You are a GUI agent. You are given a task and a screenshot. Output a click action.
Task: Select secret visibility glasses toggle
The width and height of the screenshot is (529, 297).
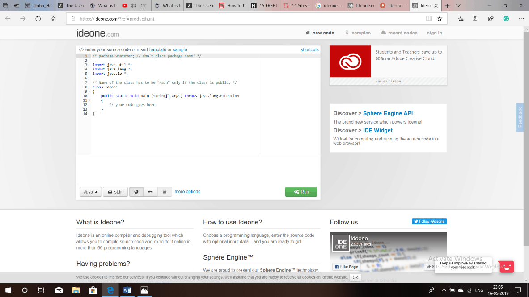pos(150,192)
